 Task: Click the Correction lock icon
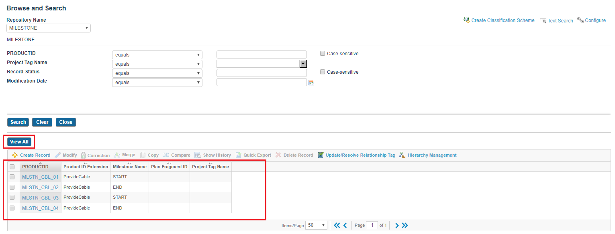[83, 155]
